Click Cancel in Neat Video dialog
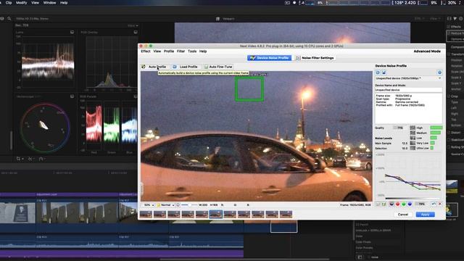Screen dimensions: 464x261 click(x=403, y=215)
